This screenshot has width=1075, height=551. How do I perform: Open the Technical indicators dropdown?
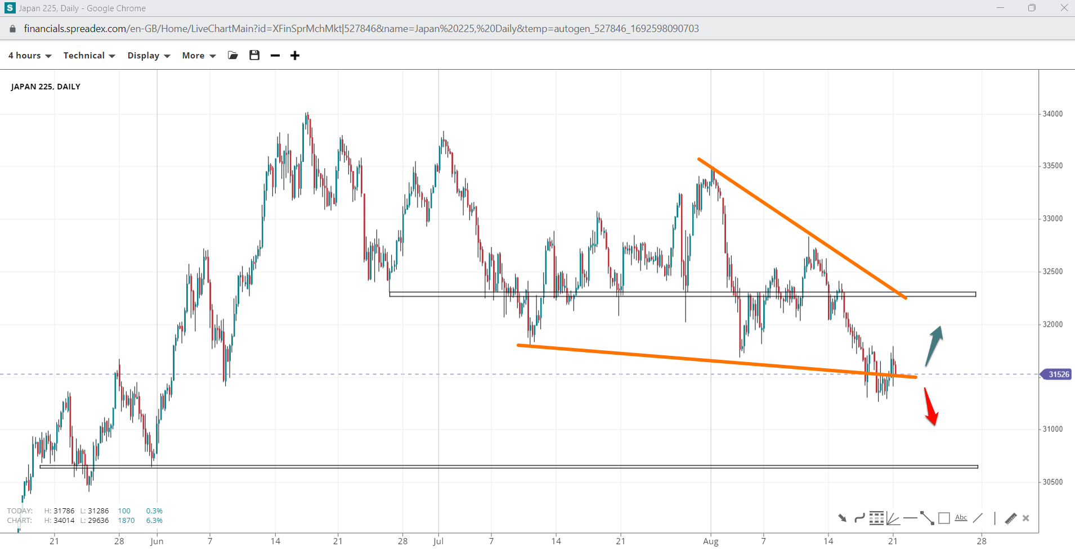89,56
